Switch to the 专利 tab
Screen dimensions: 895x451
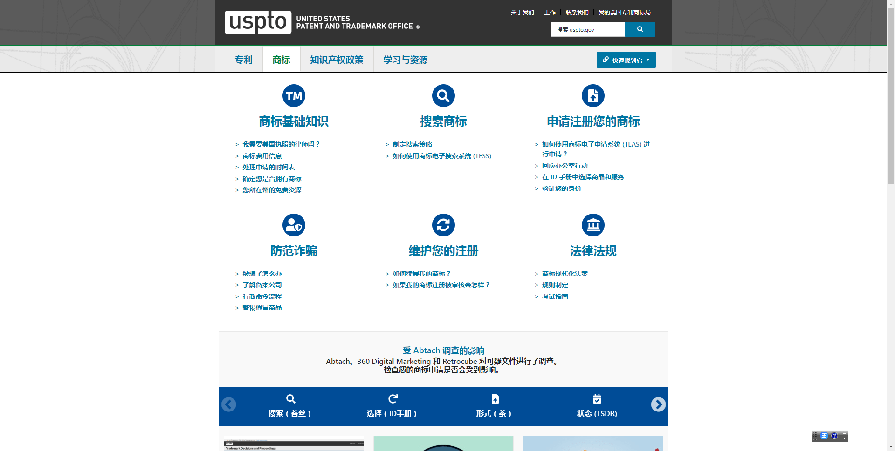(243, 60)
